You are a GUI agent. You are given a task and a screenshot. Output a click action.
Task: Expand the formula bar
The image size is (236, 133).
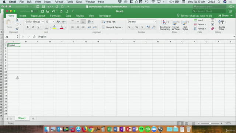tap(234, 37)
